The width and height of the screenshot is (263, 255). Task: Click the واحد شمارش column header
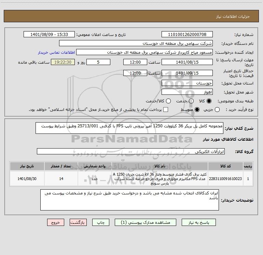[95, 166]
